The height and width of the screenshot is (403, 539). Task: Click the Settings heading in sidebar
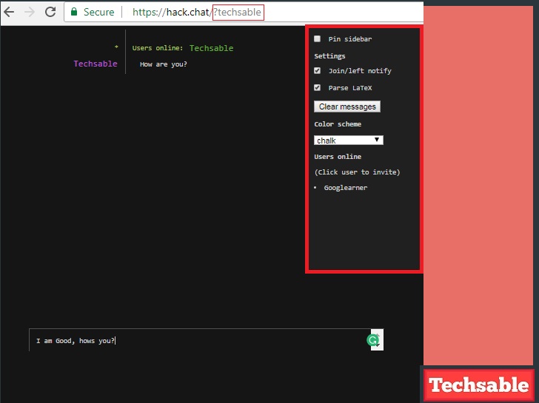point(329,56)
